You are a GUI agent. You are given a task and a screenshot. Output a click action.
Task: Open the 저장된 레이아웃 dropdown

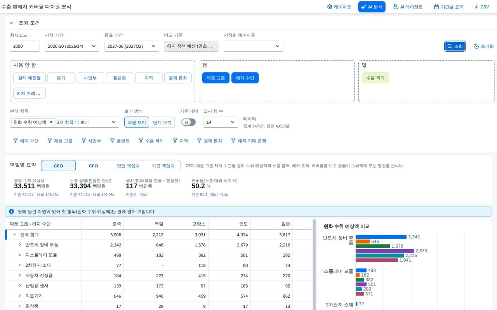coord(253,46)
